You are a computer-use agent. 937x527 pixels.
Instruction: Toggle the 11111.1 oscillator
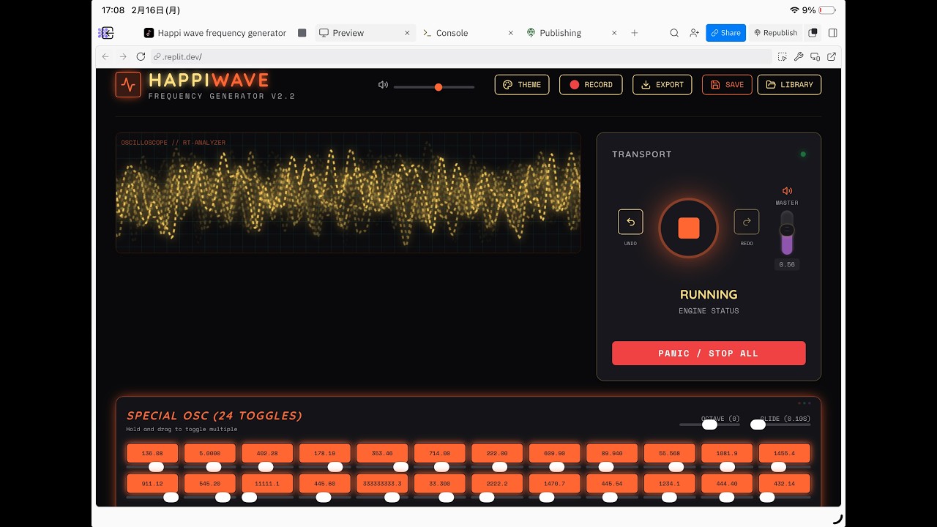(267, 484)
